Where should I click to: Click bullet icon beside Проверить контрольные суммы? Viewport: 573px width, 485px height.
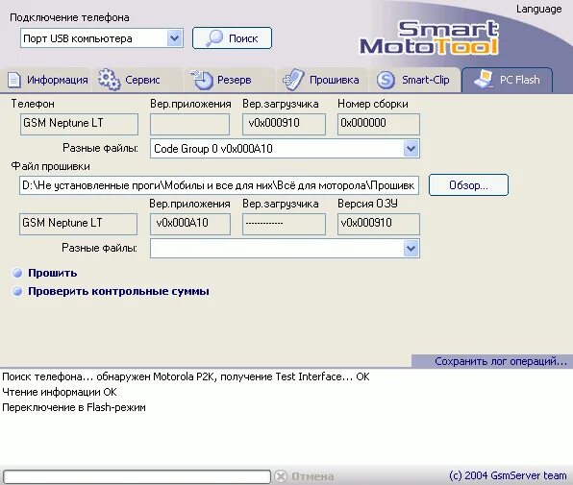[x=17, y=291]
